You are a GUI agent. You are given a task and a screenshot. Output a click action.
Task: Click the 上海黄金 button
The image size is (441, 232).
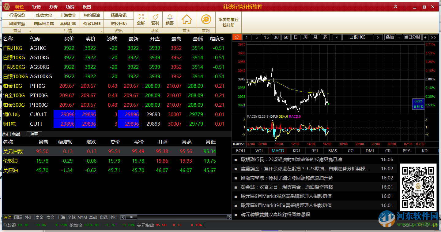coord(68,15)
